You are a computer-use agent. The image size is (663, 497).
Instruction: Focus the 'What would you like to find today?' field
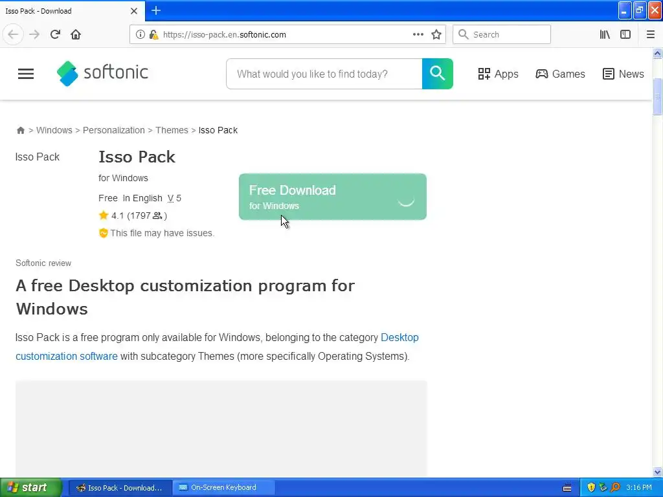click(x=324, y=74)
